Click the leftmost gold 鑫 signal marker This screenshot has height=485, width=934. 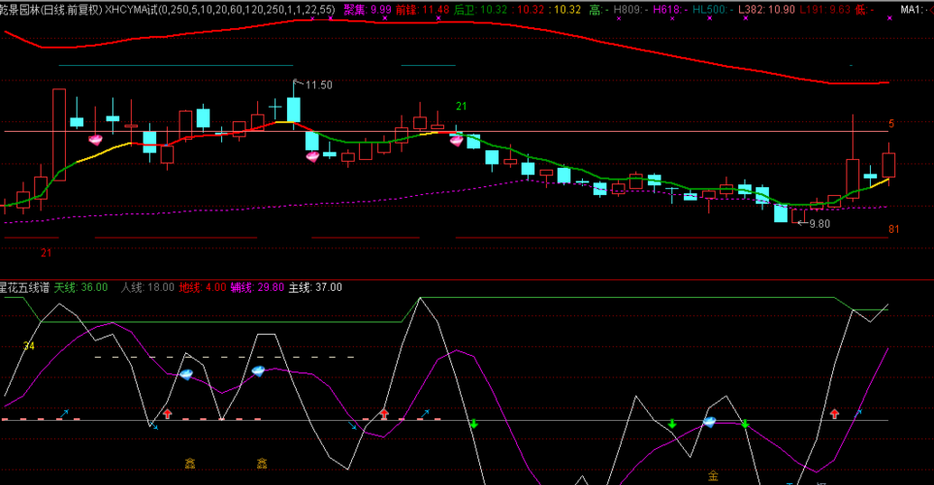click(190, 463)
